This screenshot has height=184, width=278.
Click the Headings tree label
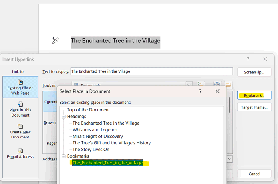point(76,117)
